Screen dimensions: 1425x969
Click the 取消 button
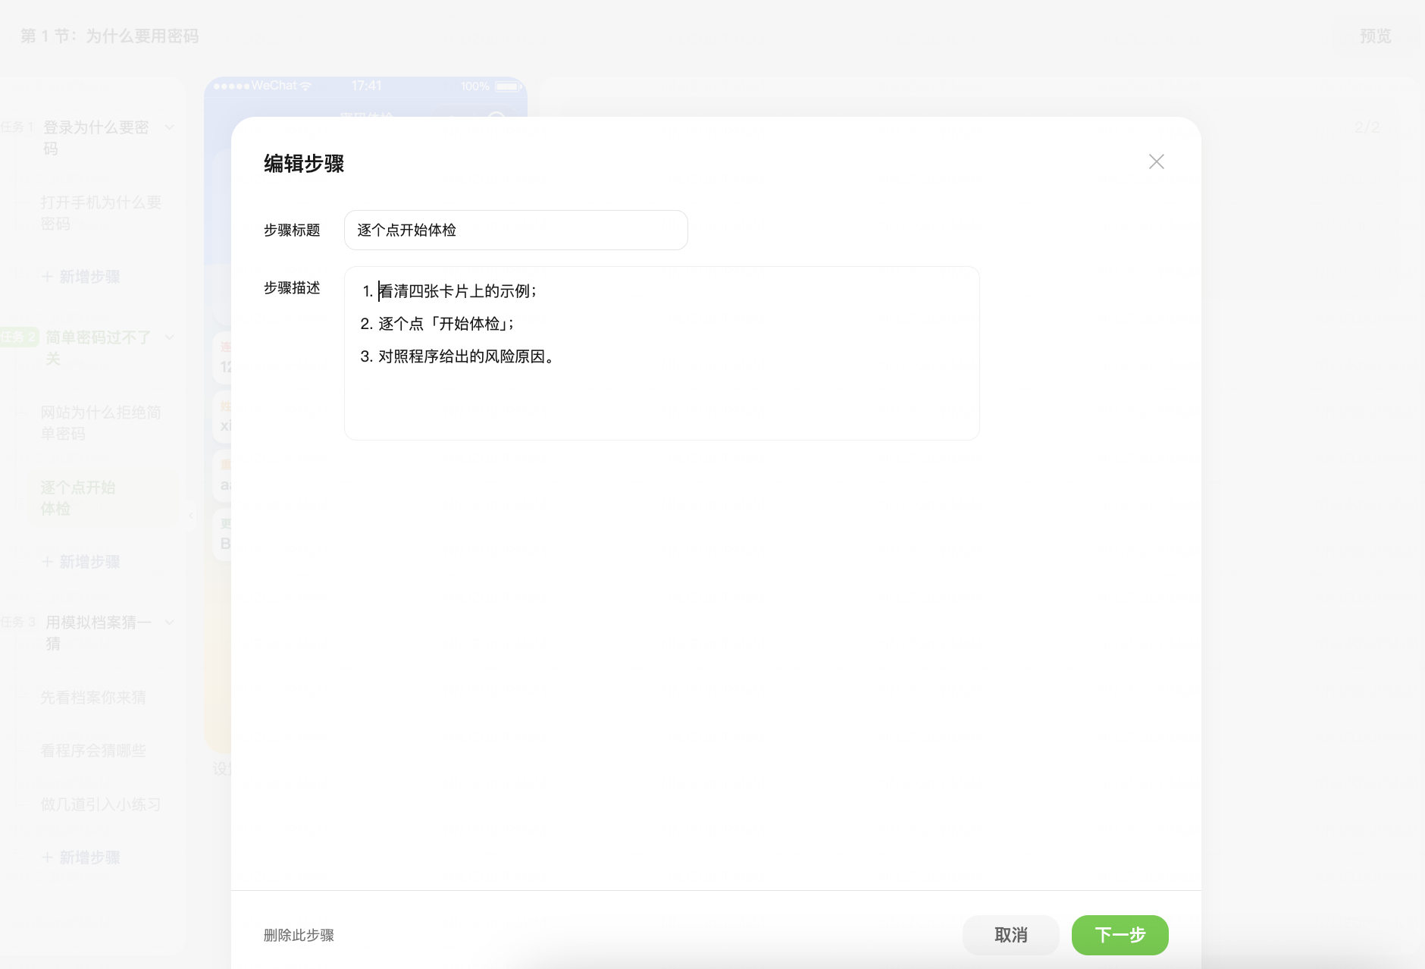coord(1010,935)
